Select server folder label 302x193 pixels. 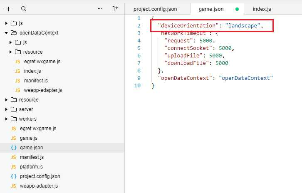pyautogui.click(x=26, y=109)
